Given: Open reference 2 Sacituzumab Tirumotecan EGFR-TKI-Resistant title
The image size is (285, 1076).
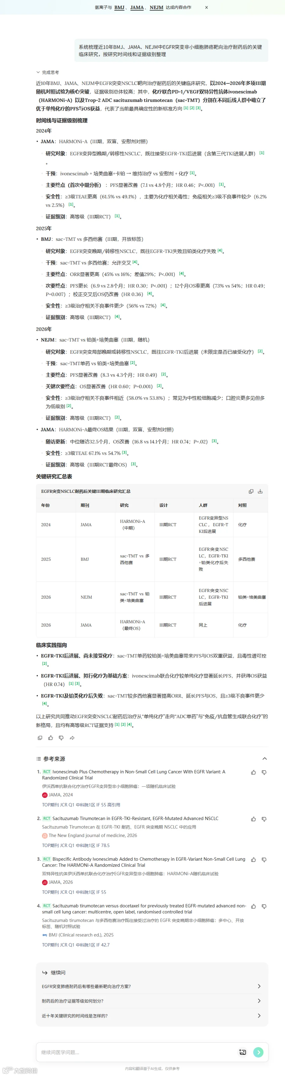Looking at the screenshot, I should pyautogui.click(x=135, y=819).
